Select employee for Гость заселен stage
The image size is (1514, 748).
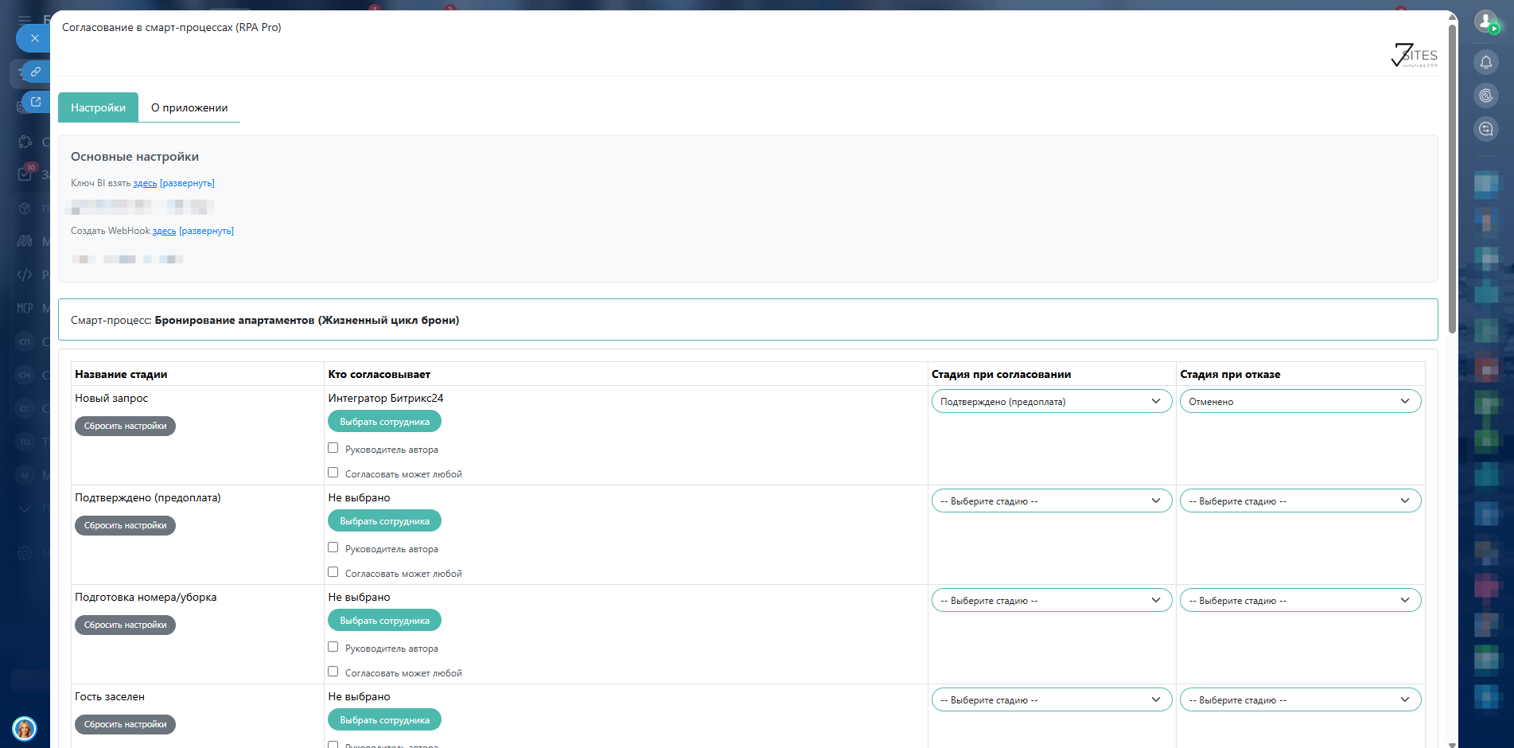pyautogui.click(x=384, y=720)
